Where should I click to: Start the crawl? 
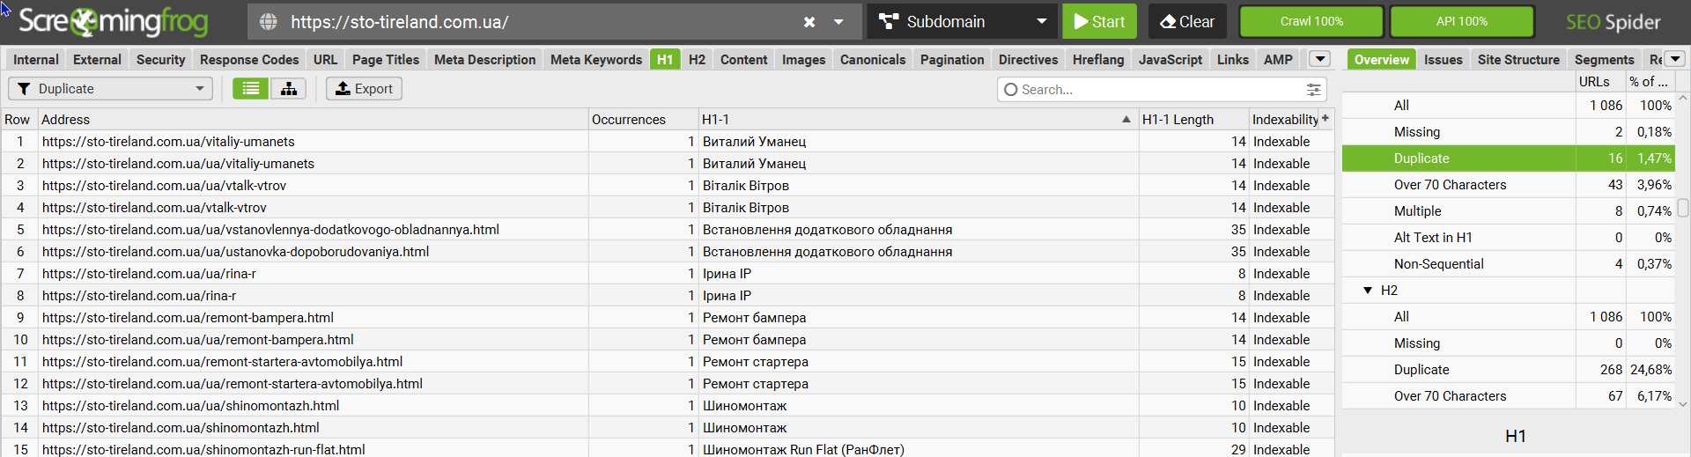tap(1099, 22)
